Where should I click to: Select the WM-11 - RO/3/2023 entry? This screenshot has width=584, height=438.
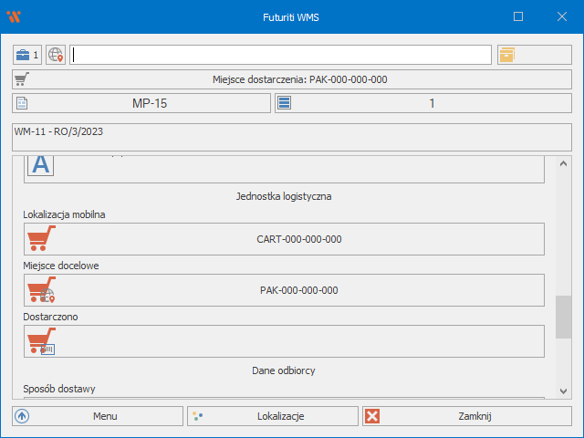coord(292,137)
